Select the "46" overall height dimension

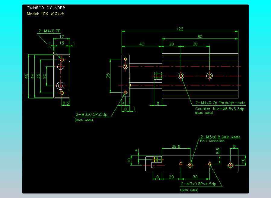coord(26,76)
